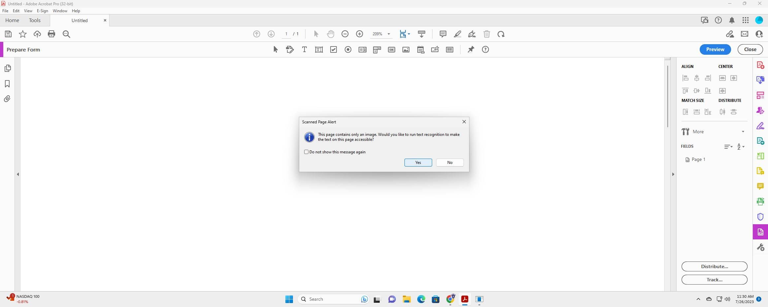Open page thumbnails panel icon

(8, 68)
